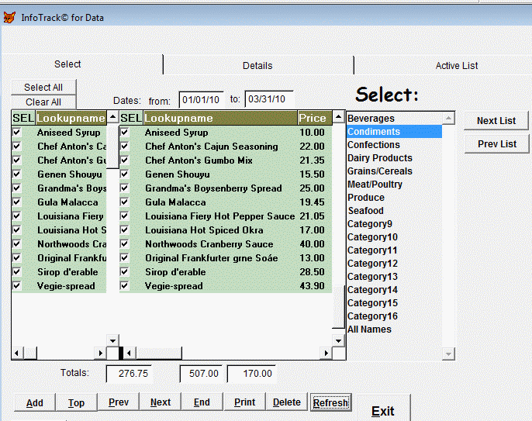Viewport: 532px width, 421px height.
Task: Toggle Vegie-spread checkbox in left grid
Action: [17, 286]
